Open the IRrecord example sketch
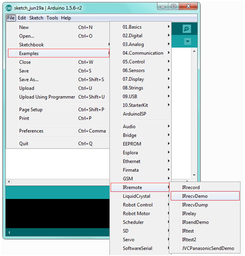The height and width of the screenshot is (256, 245). pos(205,187)
